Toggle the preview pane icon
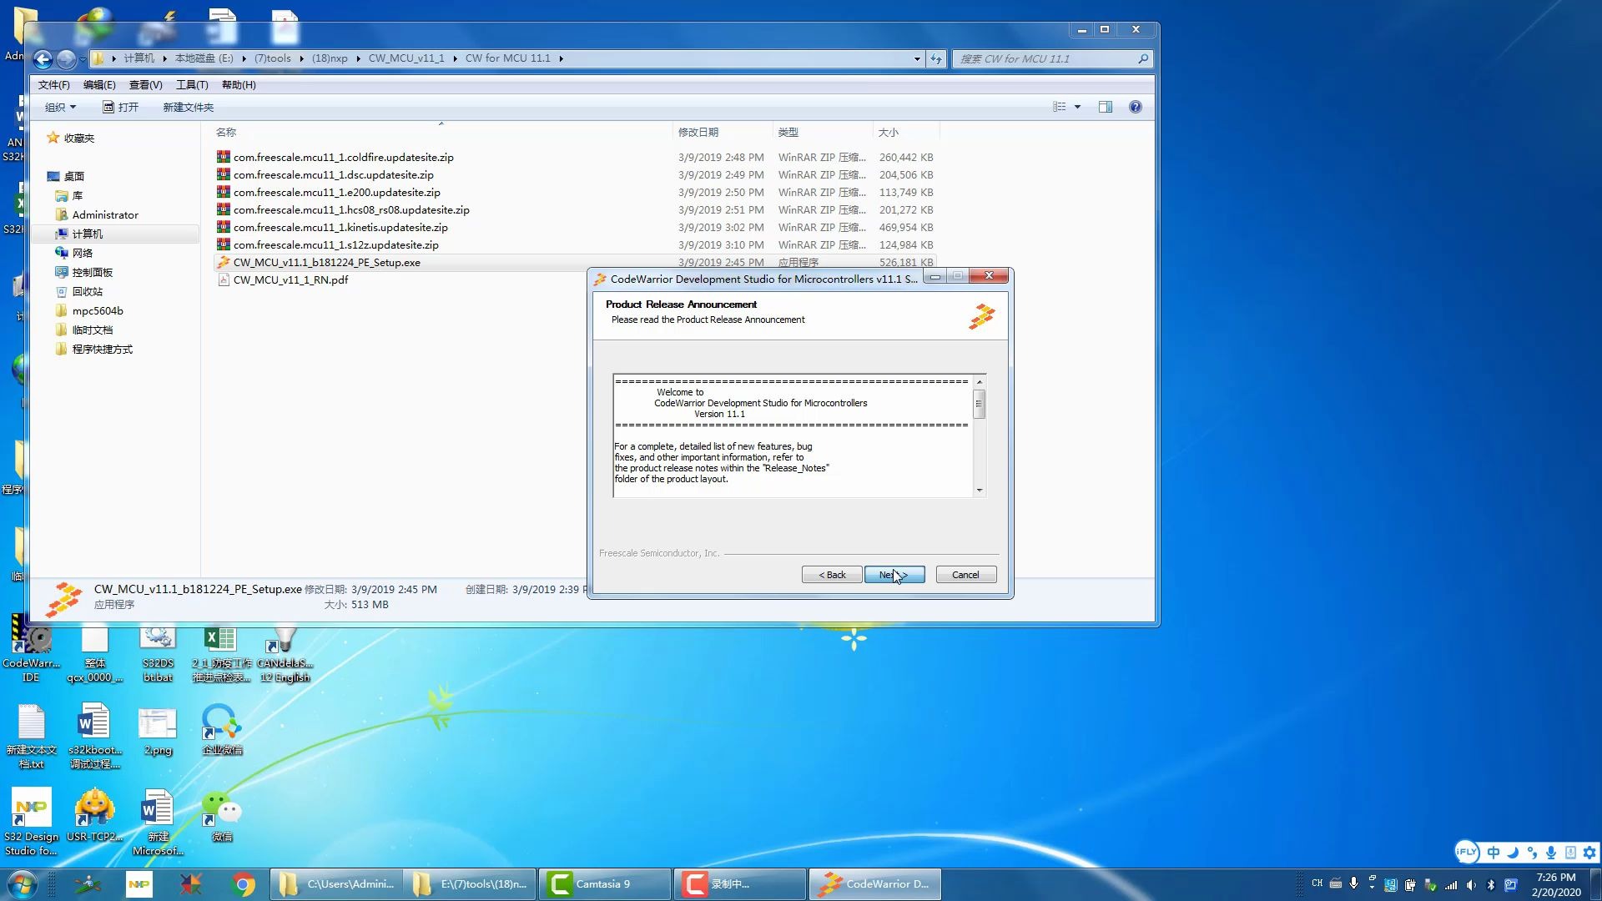This screenshot has width=1602, height=901. click(1106, 107)
